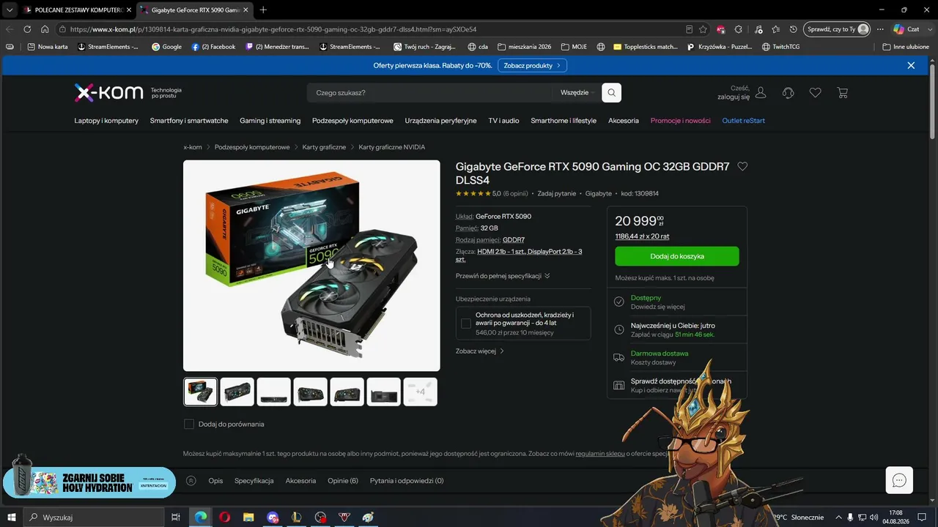Image resolution: width=938 pixels, height=527 pixels.
Task: Open the League of Legends taskbar icon
Action: click(296, 517)
